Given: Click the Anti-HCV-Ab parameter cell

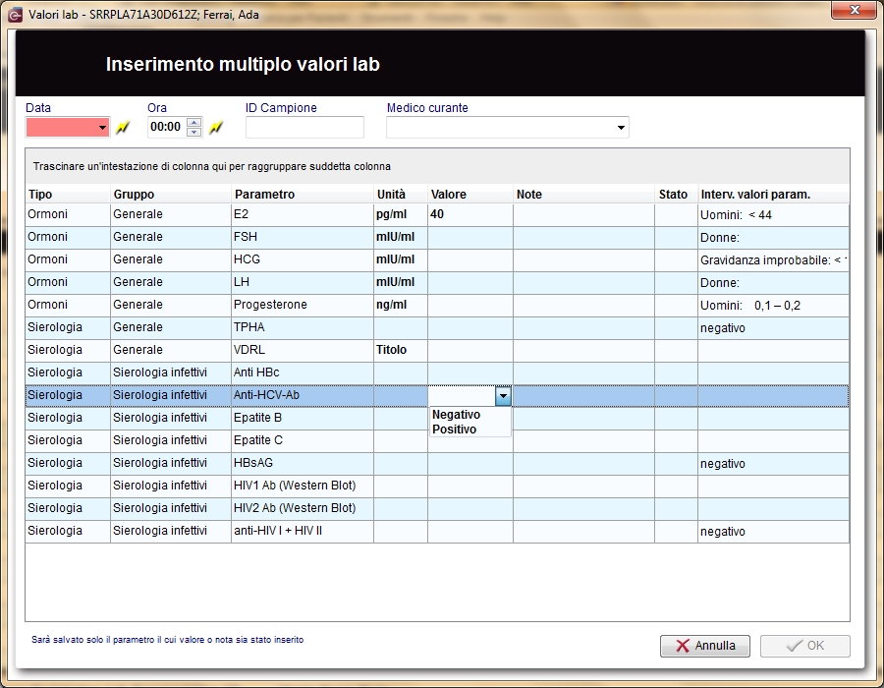Looking at the screenshot, I should click(x=303, y=395).
